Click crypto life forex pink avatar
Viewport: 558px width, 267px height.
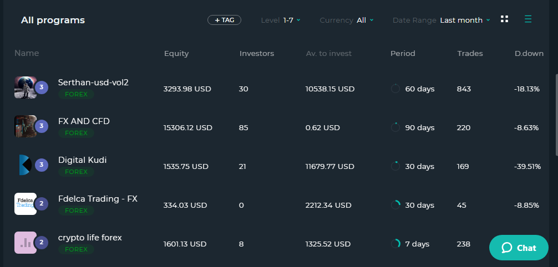(25, 243)
